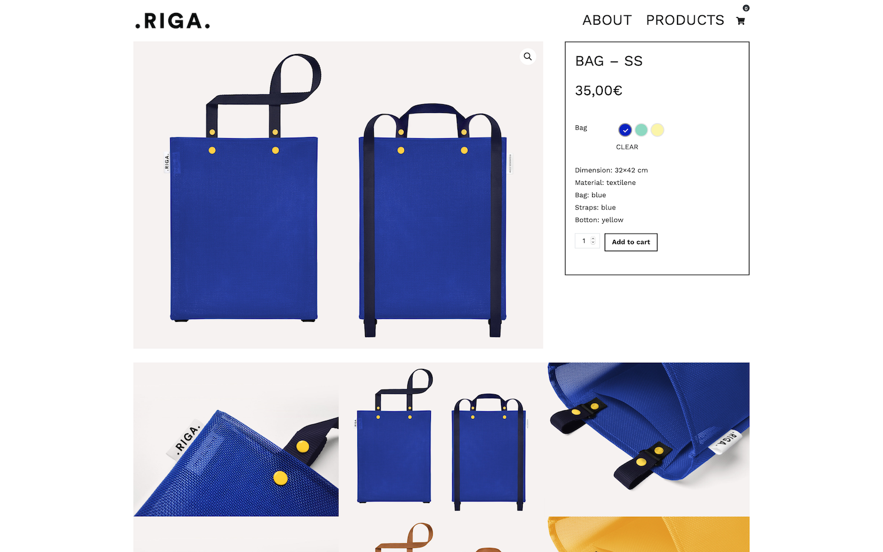This screenshot has height=552, width=883.
Task: Open the blue bag strap detail thumbnail
Action: coord(649,440)
